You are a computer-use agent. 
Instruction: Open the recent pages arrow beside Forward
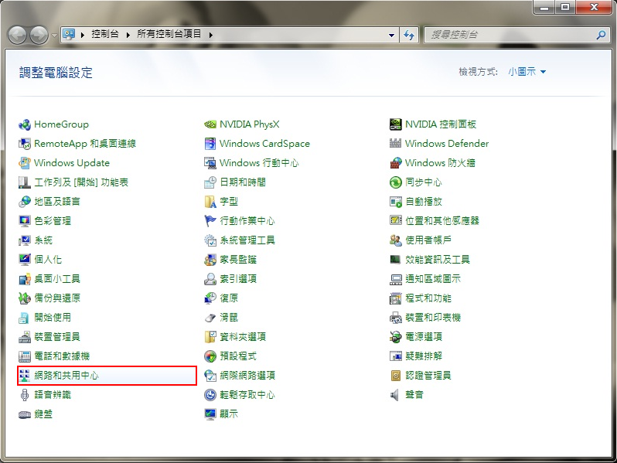click(54, 36)
